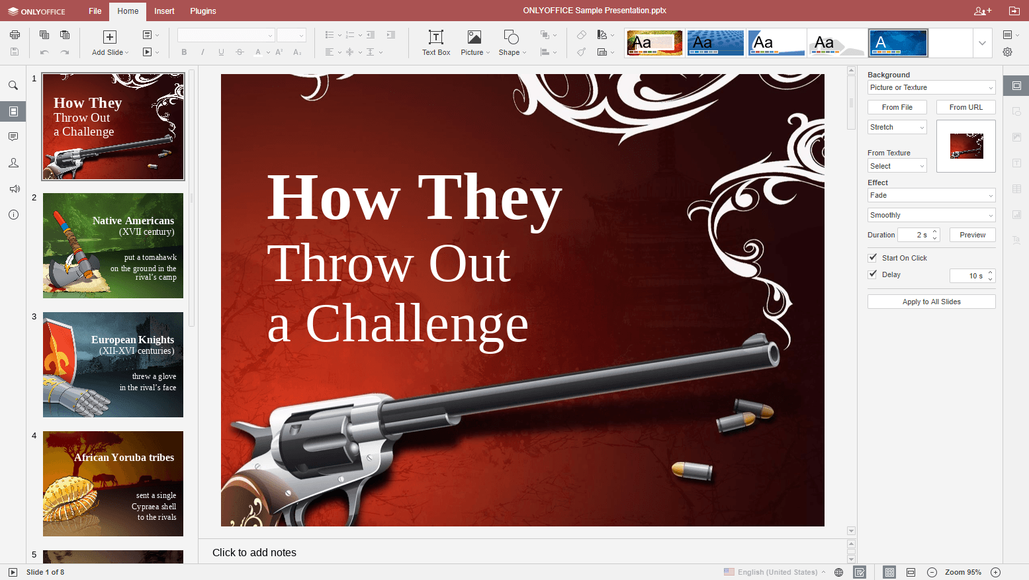
Task: Switch to the Plugins tab
Action: click(203, 11)
